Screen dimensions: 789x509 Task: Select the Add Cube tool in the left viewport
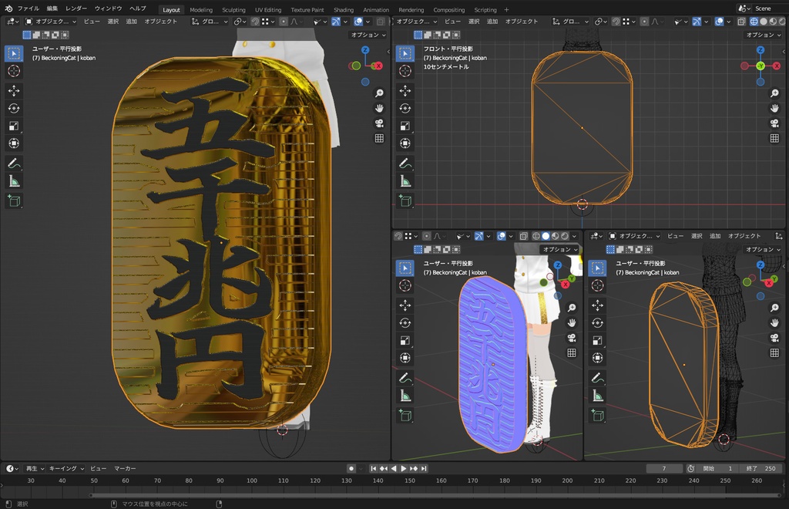pyautogui.click(x=14, y=201)
